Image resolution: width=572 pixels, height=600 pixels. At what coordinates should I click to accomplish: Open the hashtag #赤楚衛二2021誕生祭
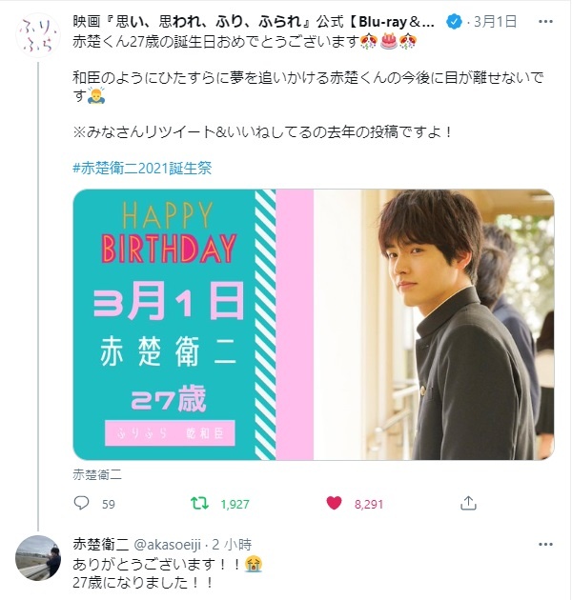tap(142, 168)
